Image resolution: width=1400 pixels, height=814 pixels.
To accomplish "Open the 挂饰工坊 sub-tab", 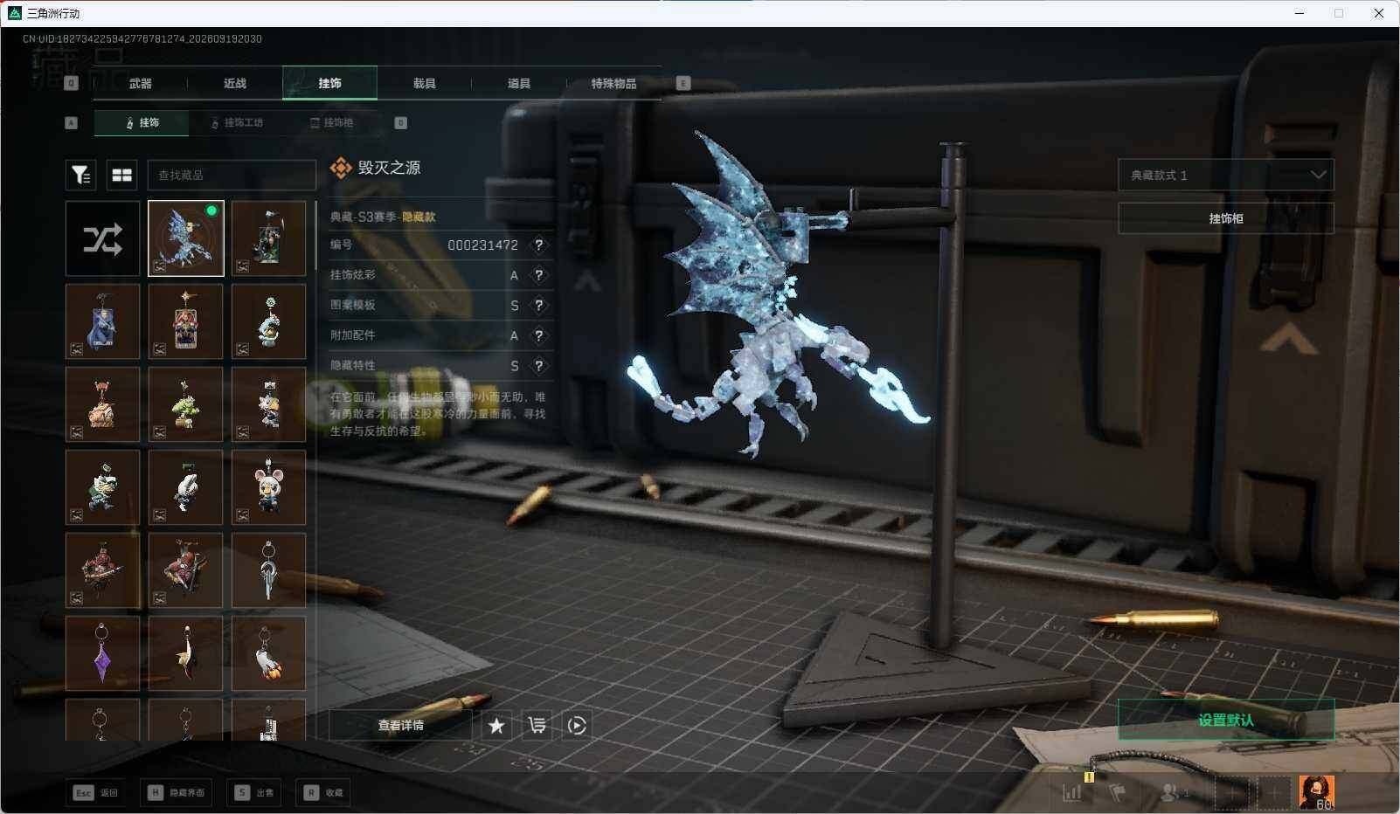I will [236, 123].
